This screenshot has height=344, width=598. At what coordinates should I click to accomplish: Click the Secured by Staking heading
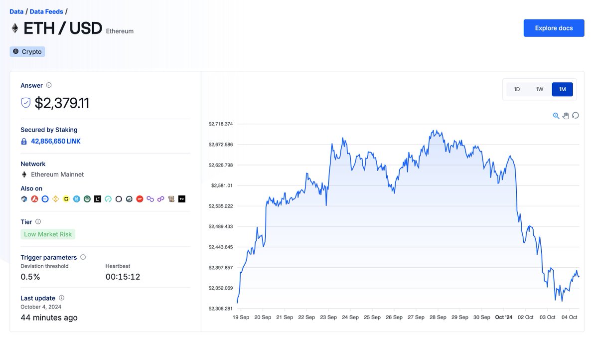(49, 130)
